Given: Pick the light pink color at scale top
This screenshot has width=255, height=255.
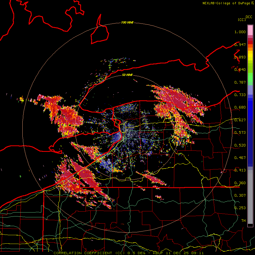Looking at the screenshot, I should coord(250,30).
